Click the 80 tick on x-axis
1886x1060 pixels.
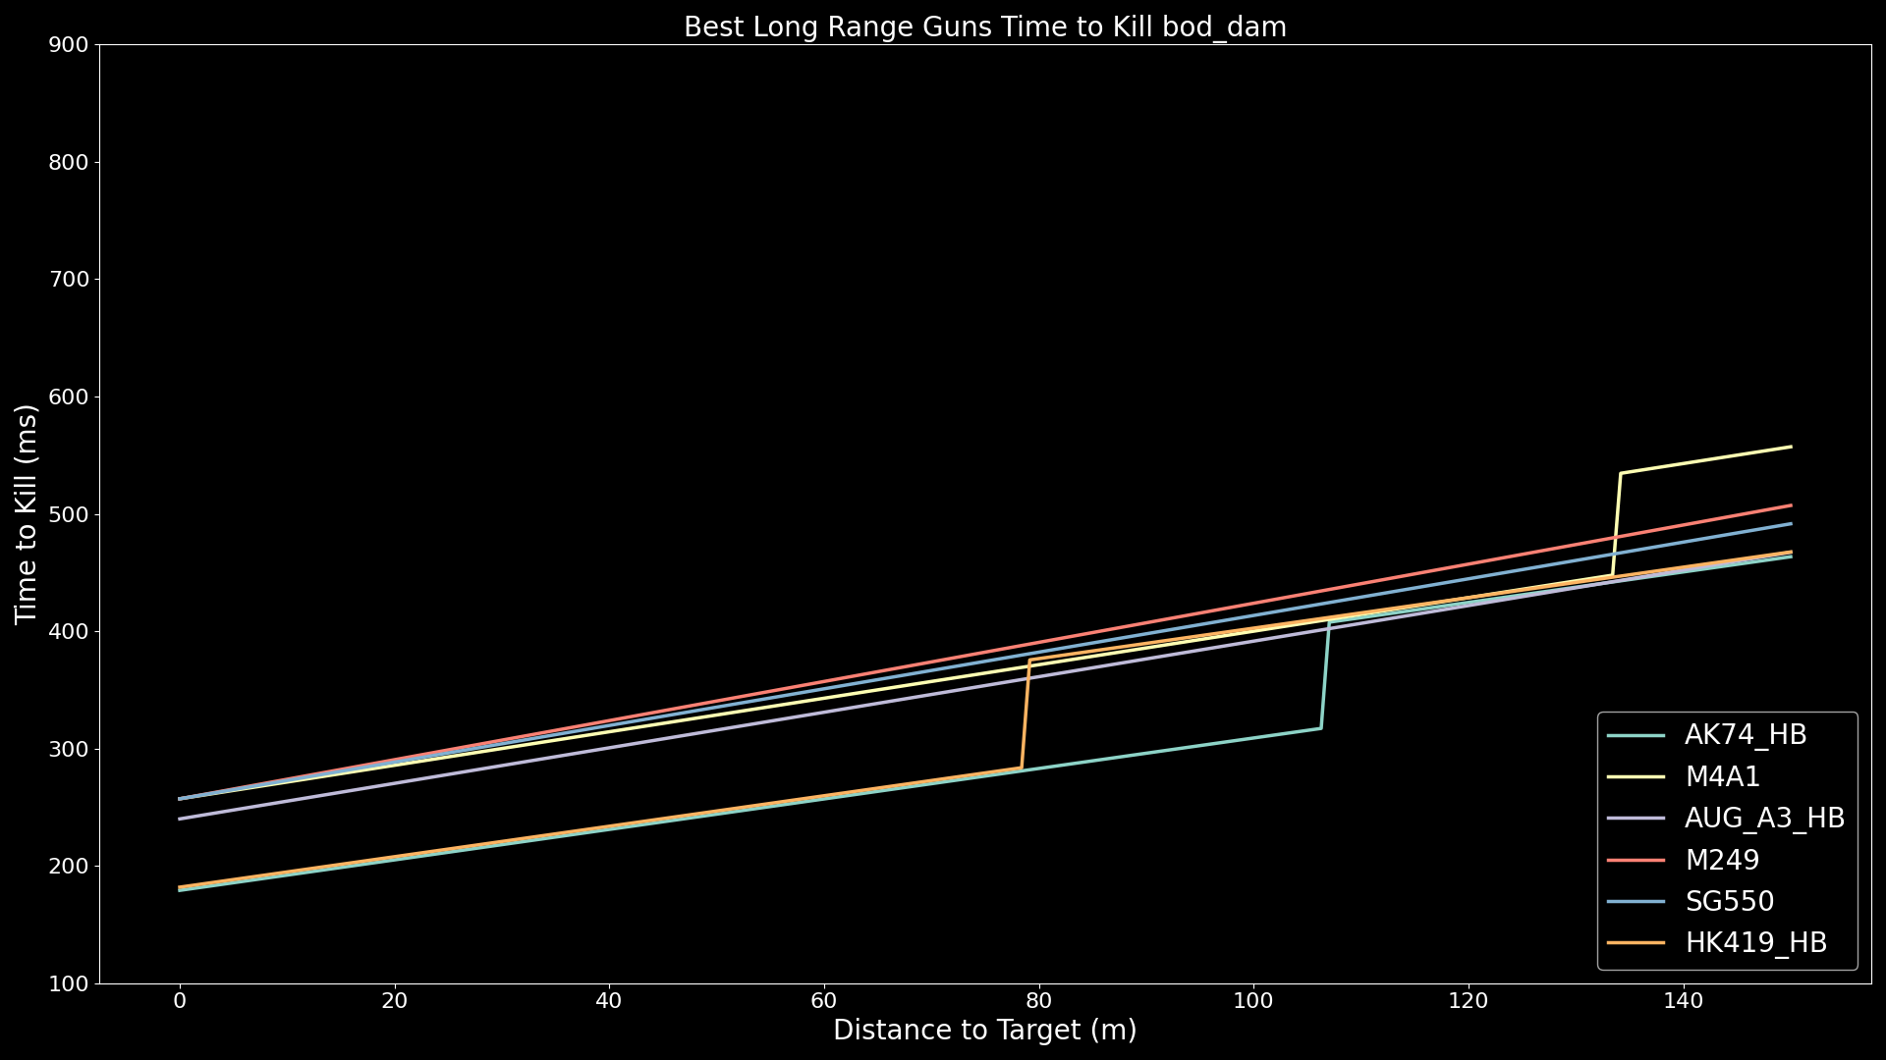1038,1001
